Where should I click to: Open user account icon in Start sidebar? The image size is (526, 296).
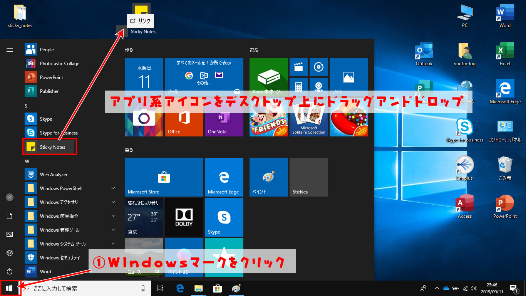coord(10,197)
